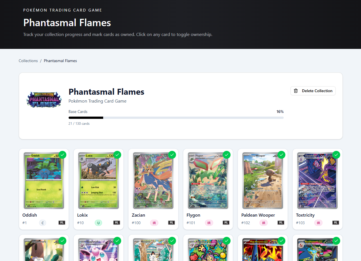361x261 pixels.
Task: Select the Flygon card name label
Action: [x=193, y=215]
